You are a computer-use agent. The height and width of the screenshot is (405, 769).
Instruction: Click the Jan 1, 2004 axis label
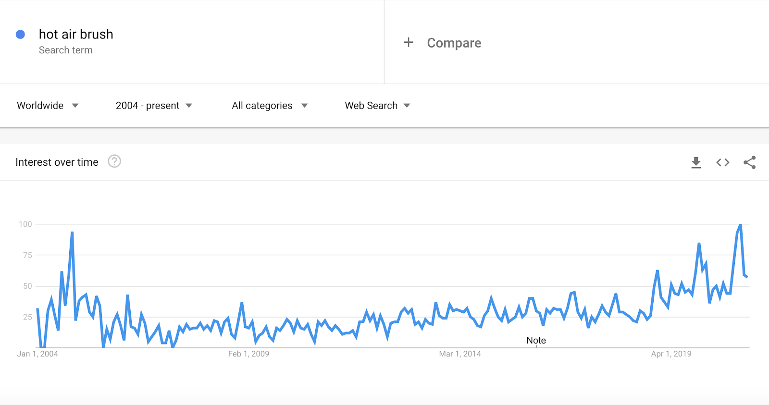(x=37, y=354)
